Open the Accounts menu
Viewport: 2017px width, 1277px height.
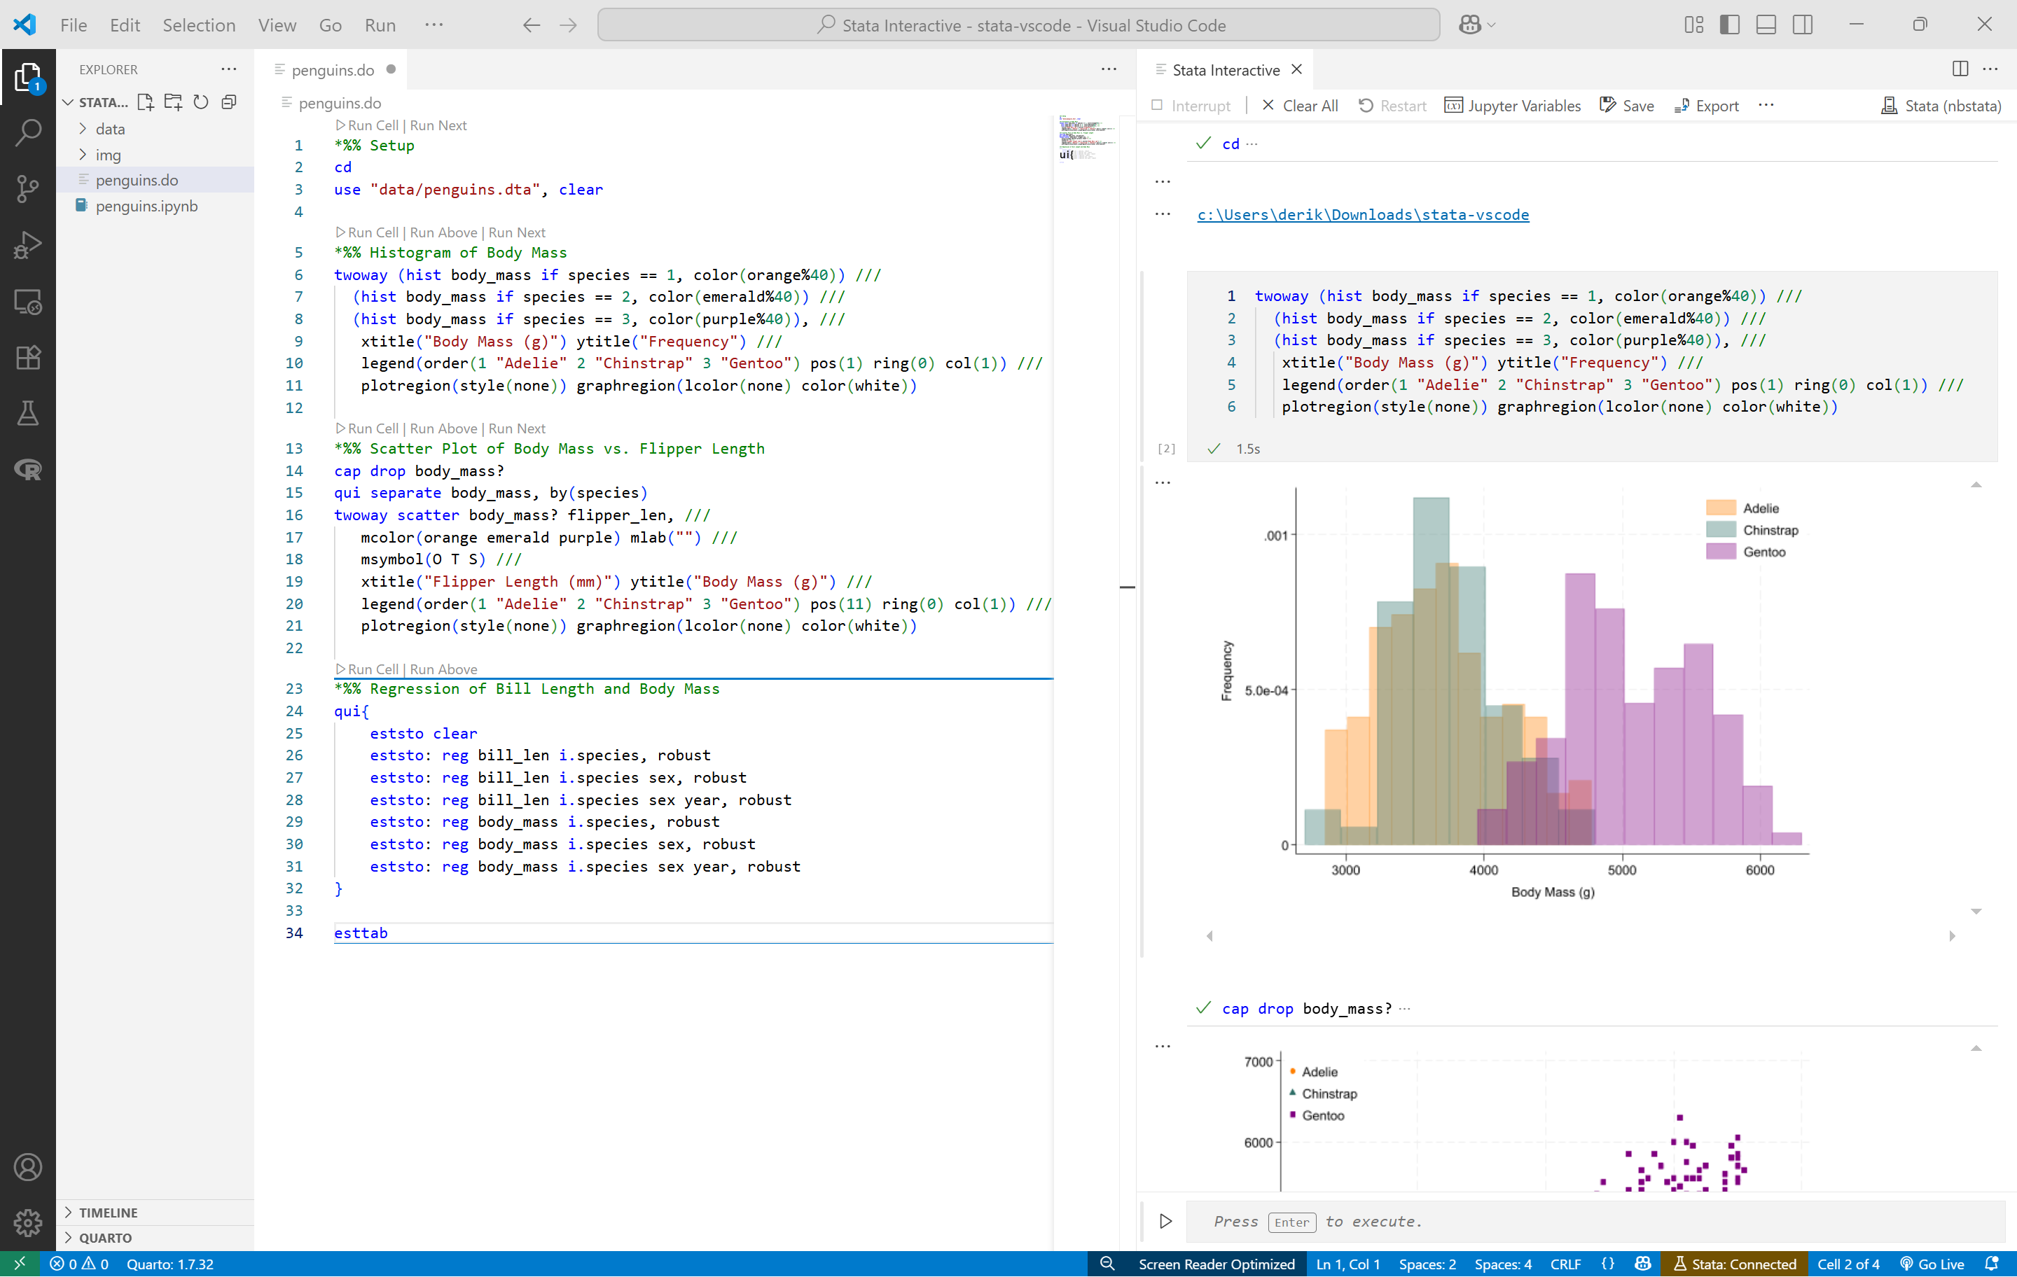27,1167
